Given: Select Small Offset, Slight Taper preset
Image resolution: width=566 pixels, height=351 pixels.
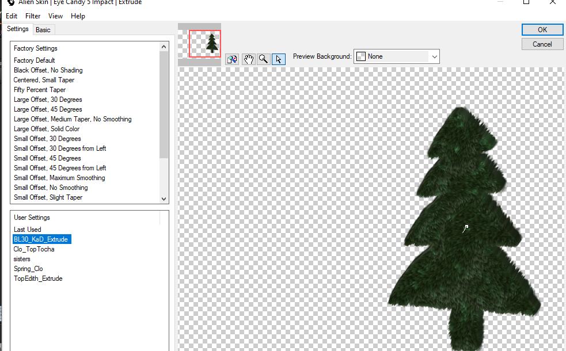Looking at the screenshot, I should pos(48,197).
